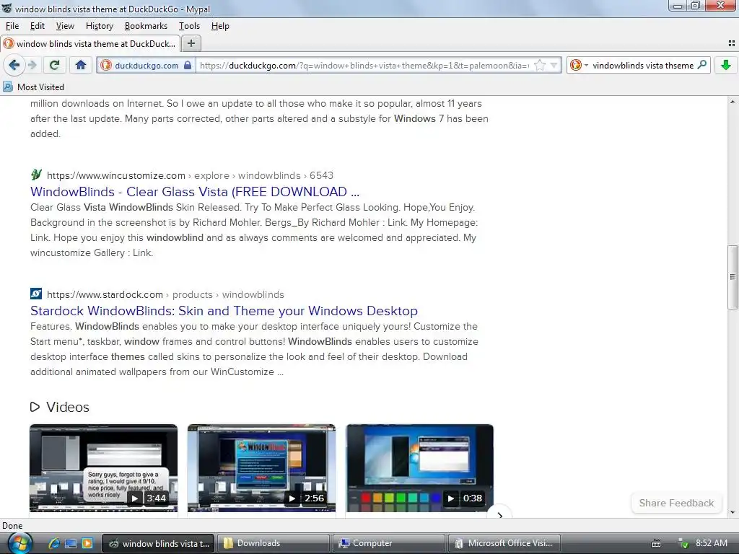Show next videos with carousel arrow

point(499,514)
